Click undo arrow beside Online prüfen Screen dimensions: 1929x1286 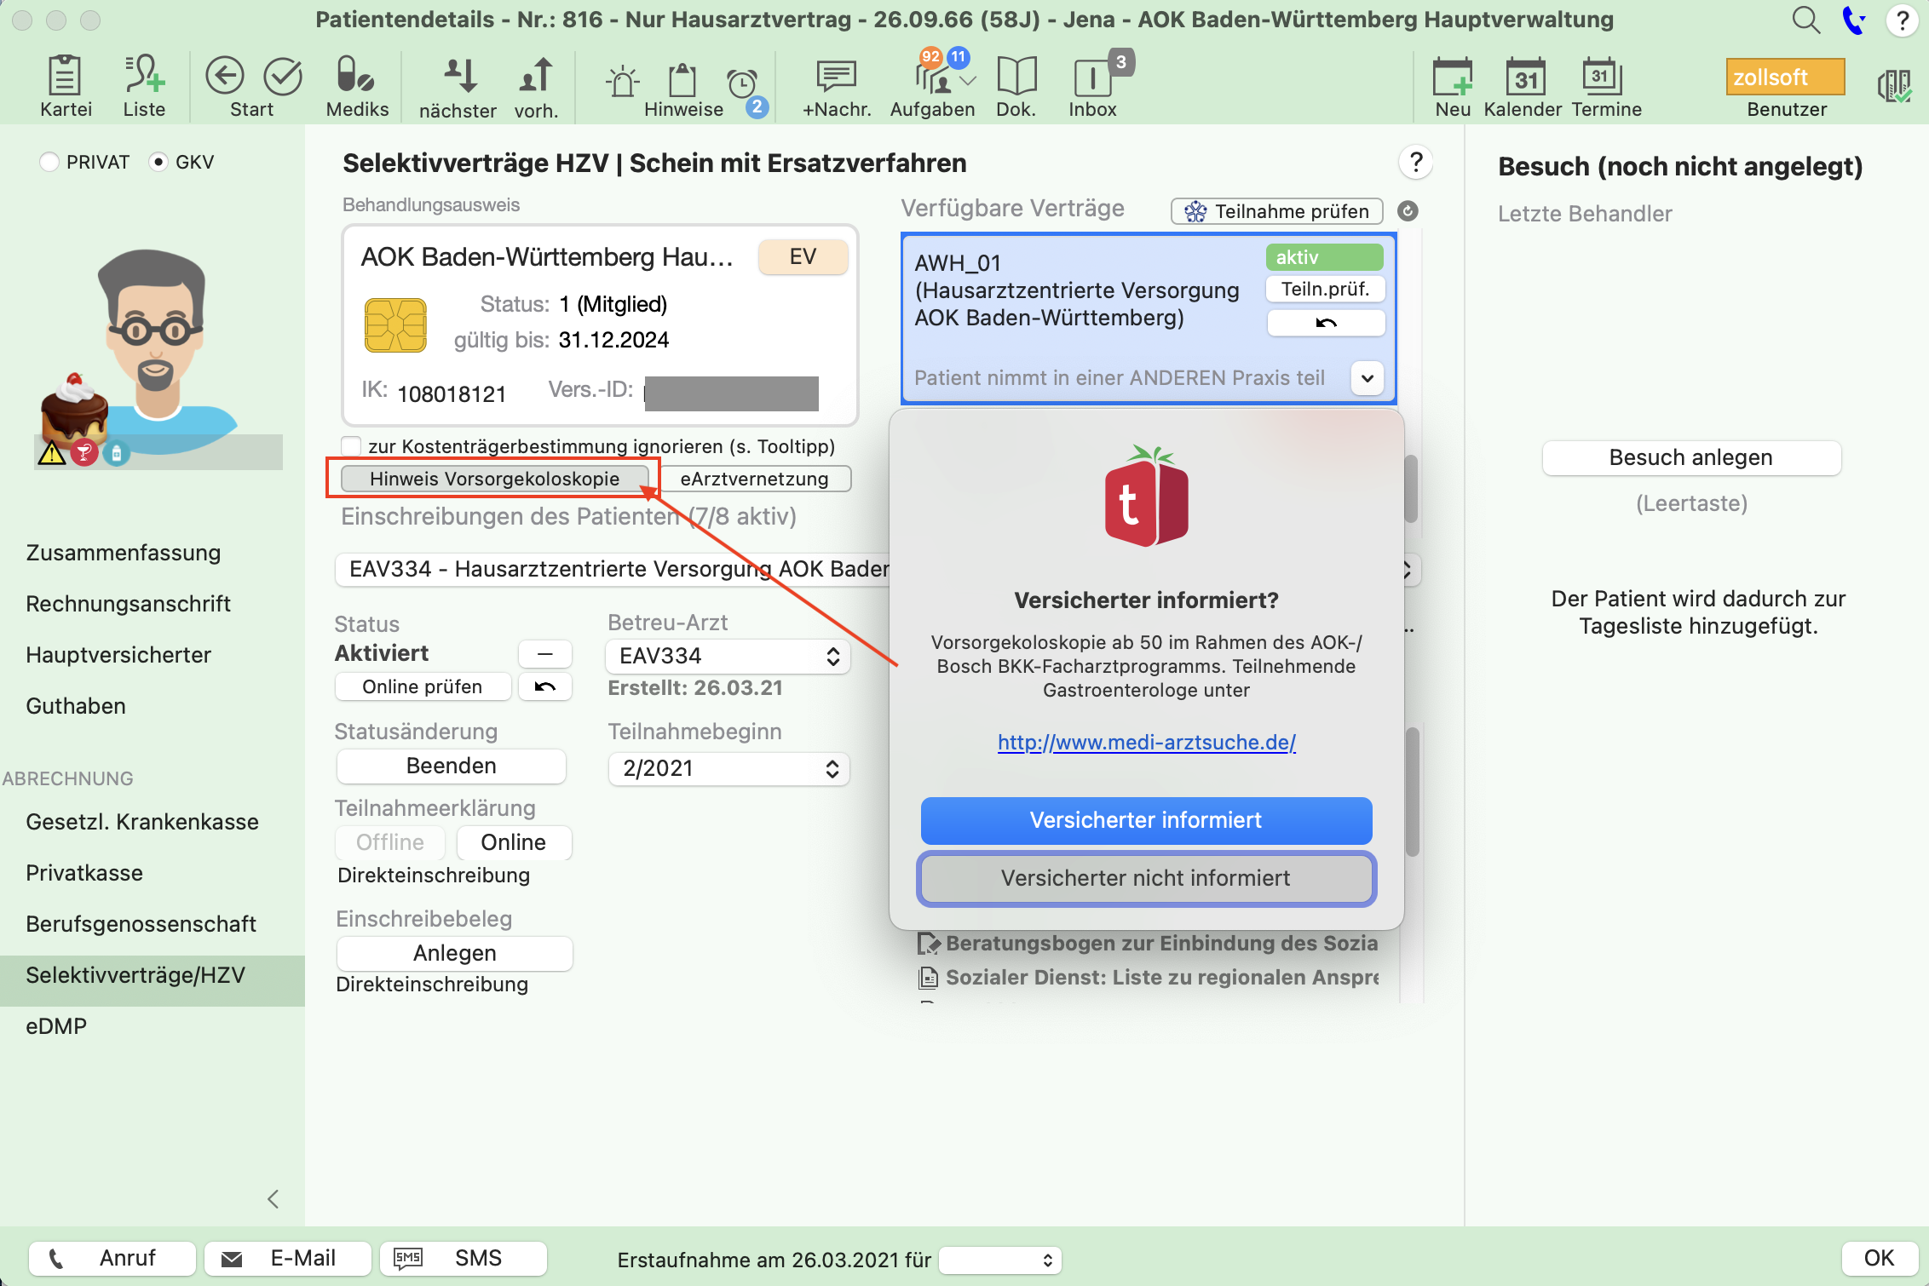pyautogui.click(x=545, y=686)
